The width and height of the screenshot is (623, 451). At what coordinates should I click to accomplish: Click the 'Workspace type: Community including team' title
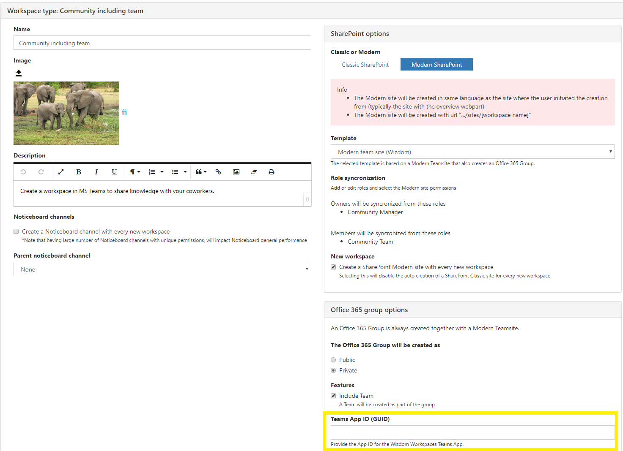pos(75,11)
